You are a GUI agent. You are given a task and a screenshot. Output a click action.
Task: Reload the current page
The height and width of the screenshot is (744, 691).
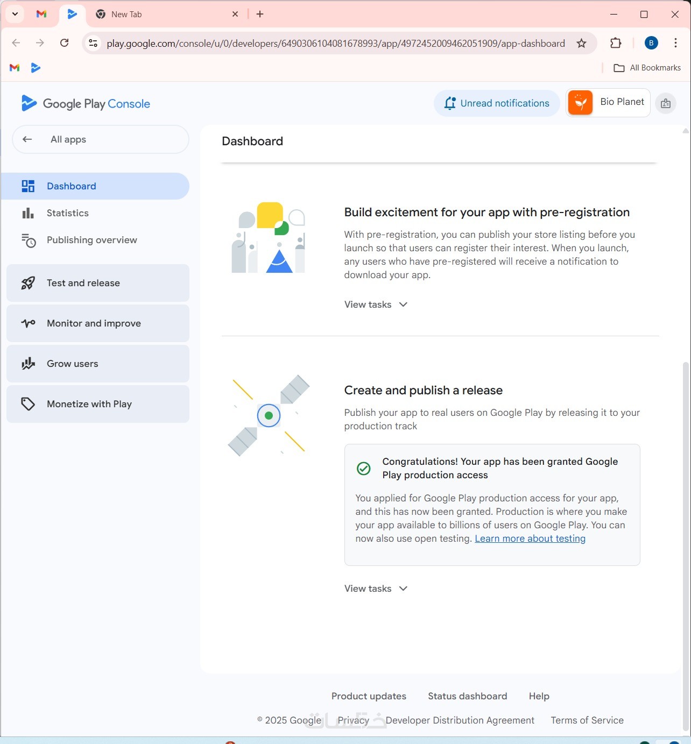[65, 43]
